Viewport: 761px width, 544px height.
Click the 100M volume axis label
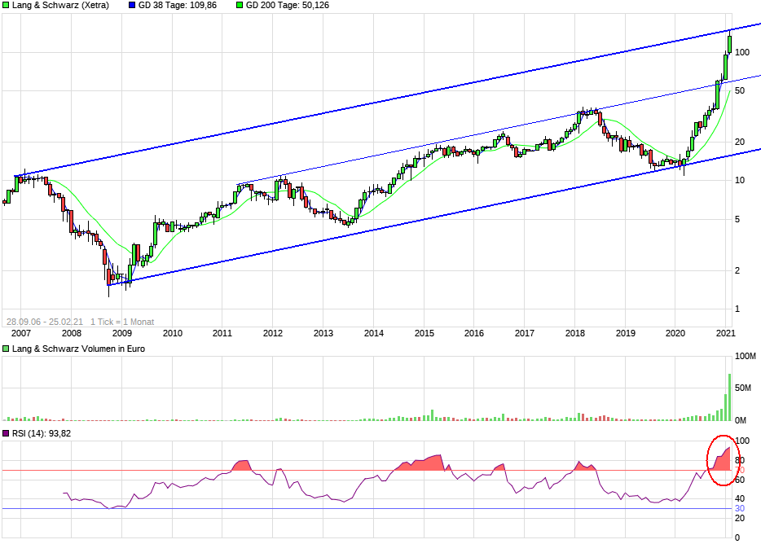coord(745,357)
